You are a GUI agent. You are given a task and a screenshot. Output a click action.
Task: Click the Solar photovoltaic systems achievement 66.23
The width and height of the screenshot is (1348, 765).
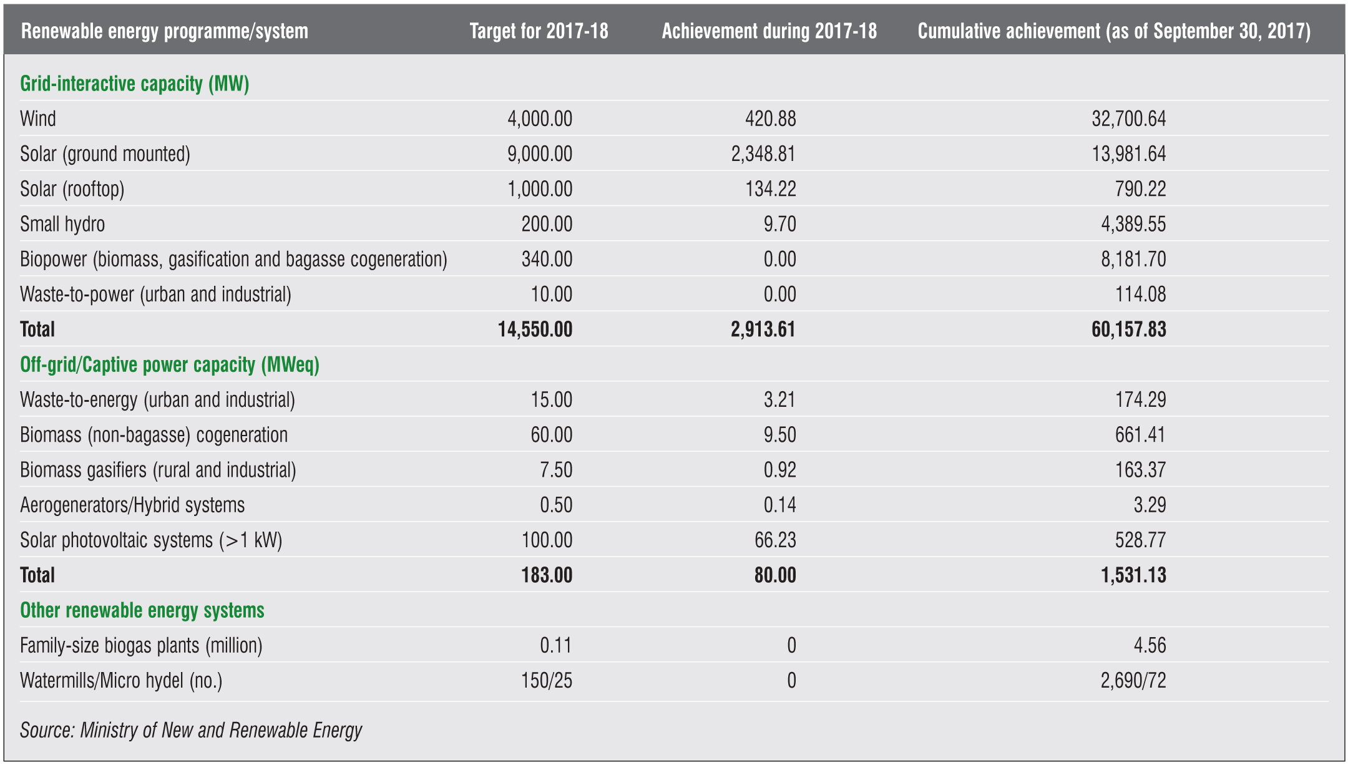click(774, 540)
